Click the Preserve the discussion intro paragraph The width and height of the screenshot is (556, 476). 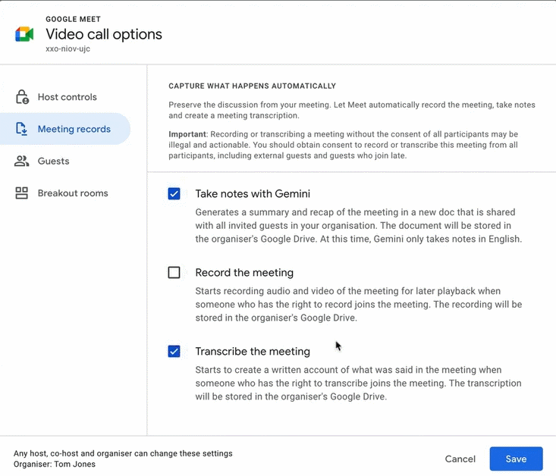pyautogui.click(x=352, y=110)
